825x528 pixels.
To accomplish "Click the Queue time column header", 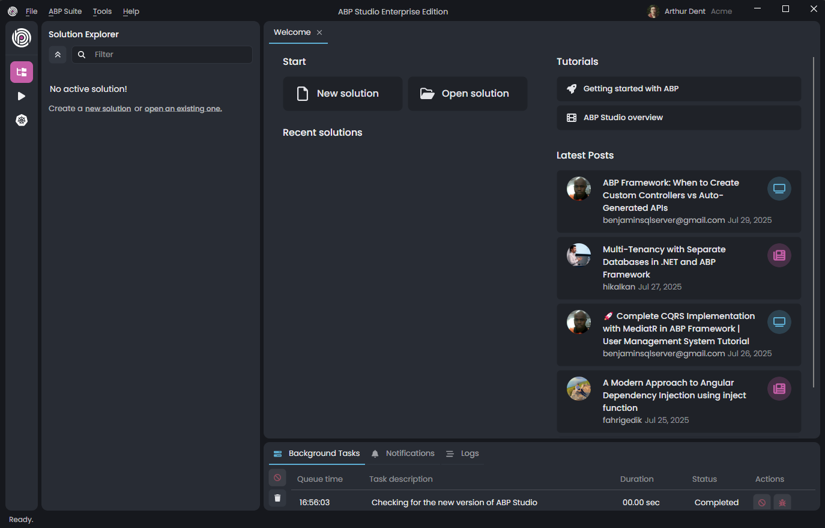I will (320, 479).
